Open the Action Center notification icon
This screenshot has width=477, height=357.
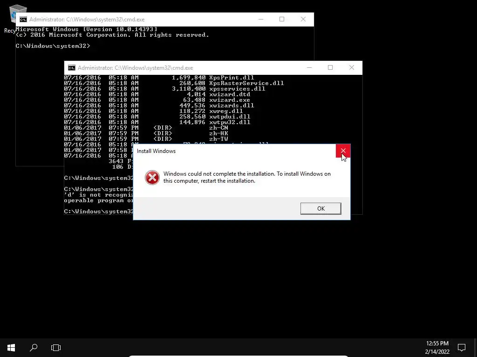click(462, 348)
